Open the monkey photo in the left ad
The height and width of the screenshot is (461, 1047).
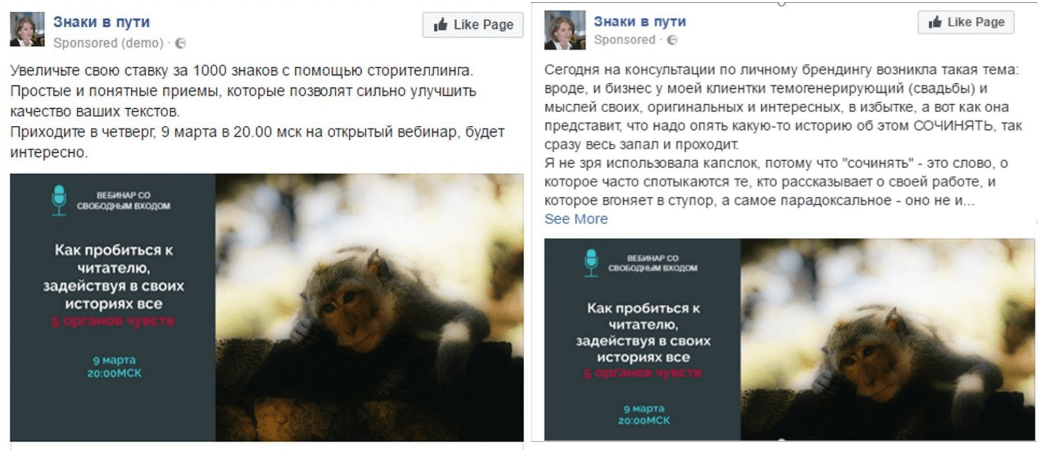pyautogui.click(x=369, y=307)
